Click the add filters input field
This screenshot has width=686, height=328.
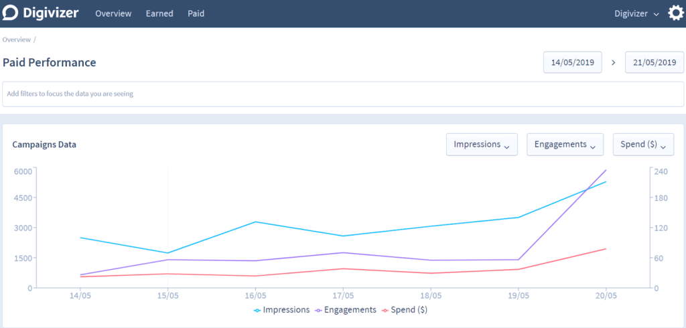point(343,94)
